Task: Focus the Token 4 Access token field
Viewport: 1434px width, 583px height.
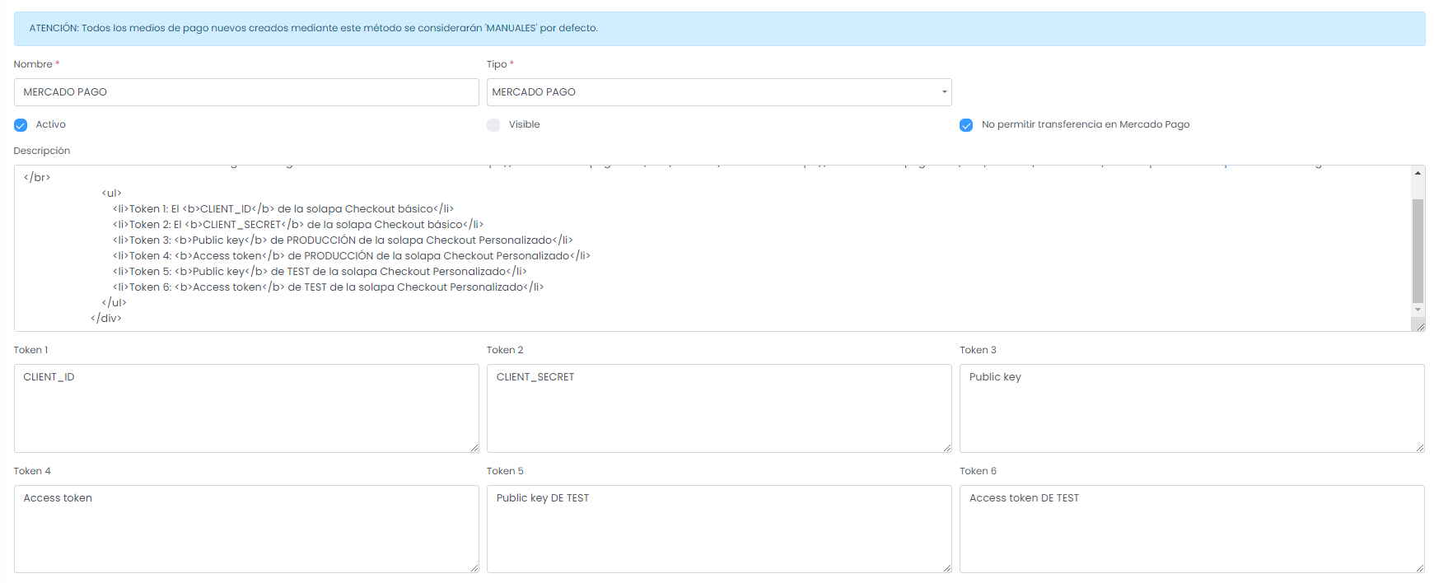Action: (246, 529)
